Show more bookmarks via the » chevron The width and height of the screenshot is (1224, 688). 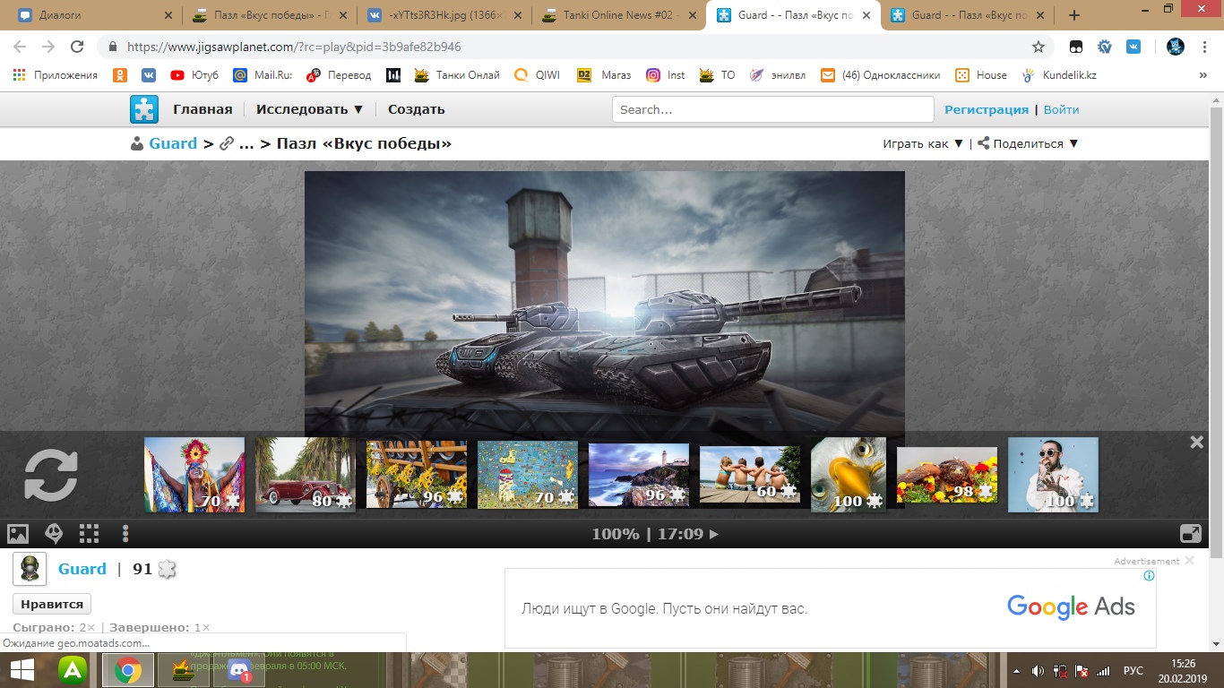point(1202,75)
